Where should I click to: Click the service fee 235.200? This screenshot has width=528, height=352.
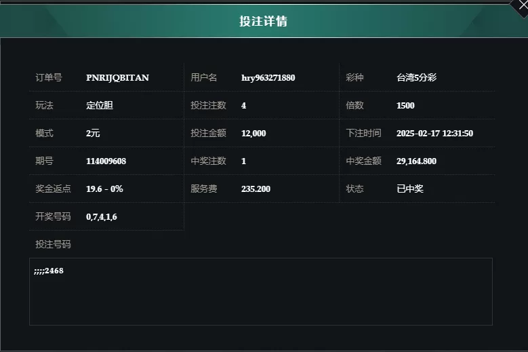256,189
